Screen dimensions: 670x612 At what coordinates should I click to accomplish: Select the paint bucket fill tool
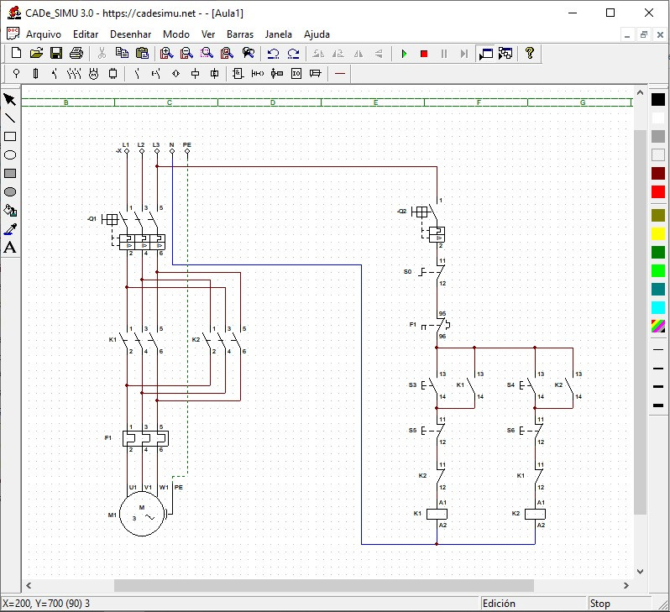[x=10, y=210]
